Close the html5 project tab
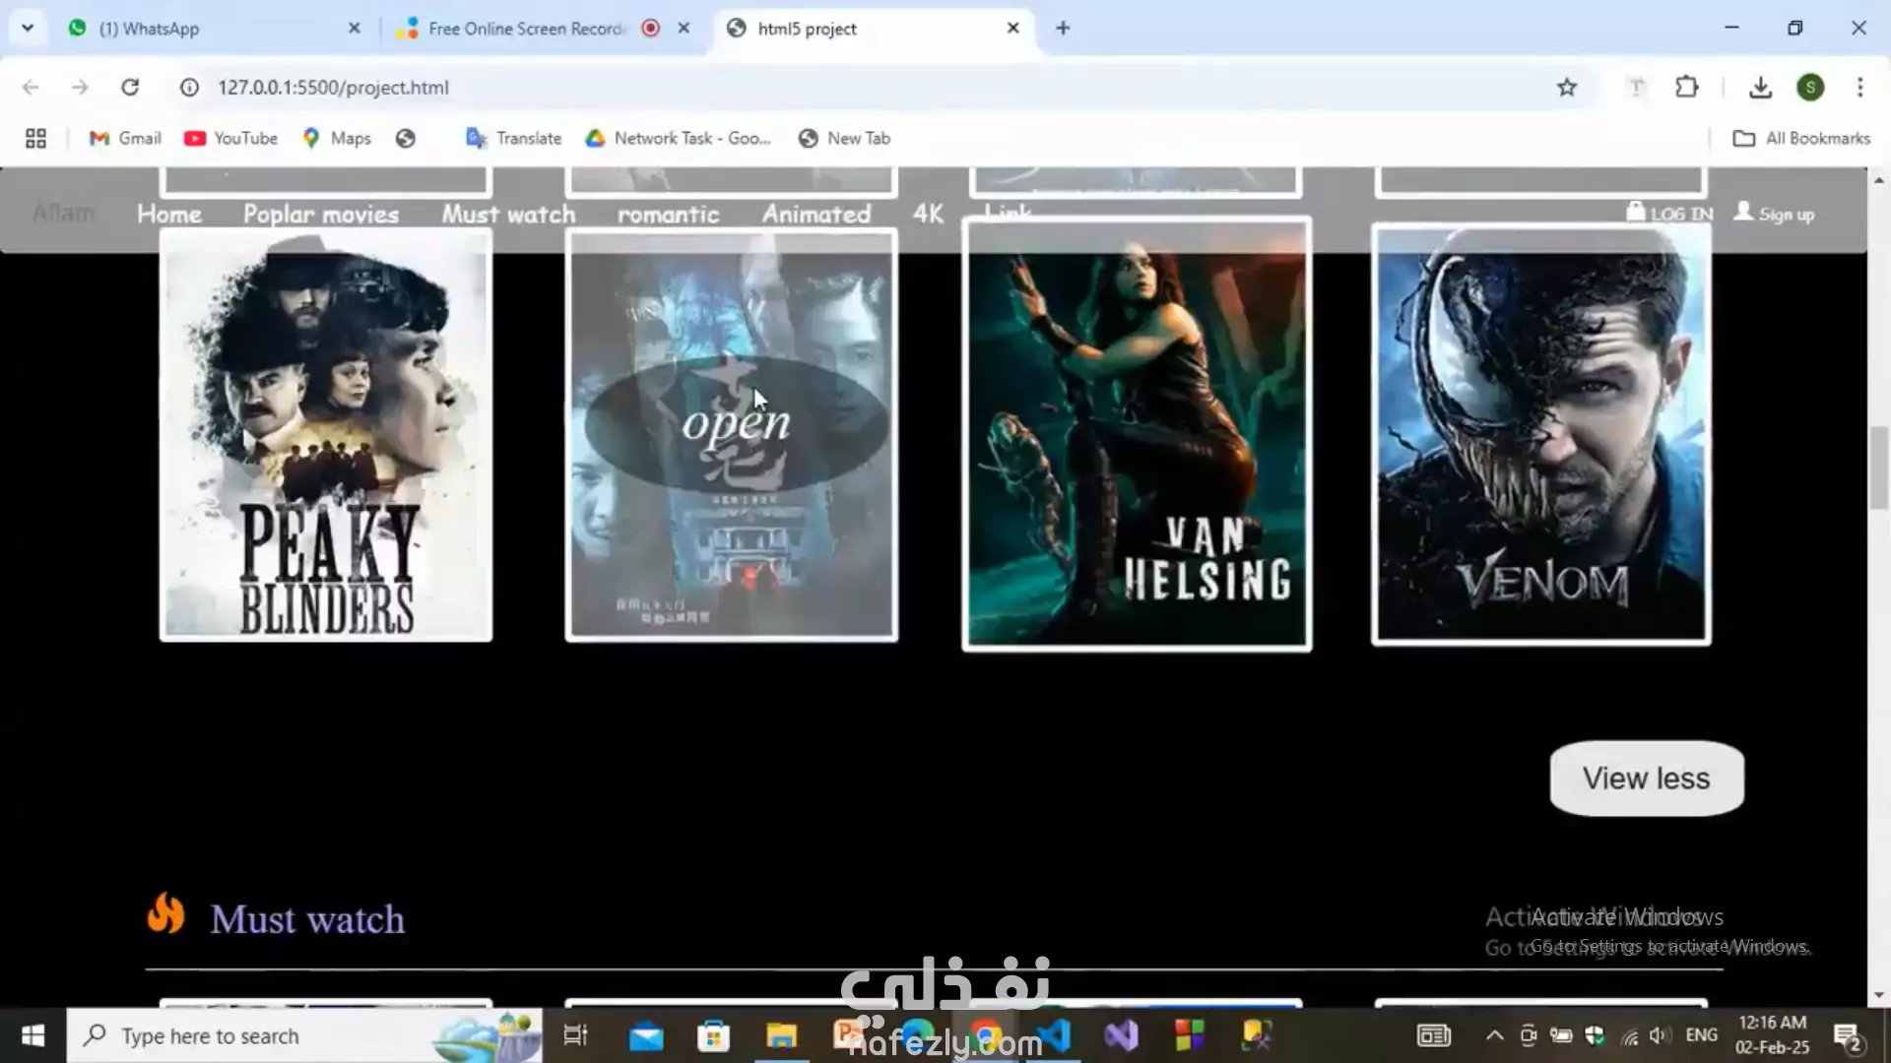The width and height of the screenshot is (1891, 1063). click(1012, 29)
